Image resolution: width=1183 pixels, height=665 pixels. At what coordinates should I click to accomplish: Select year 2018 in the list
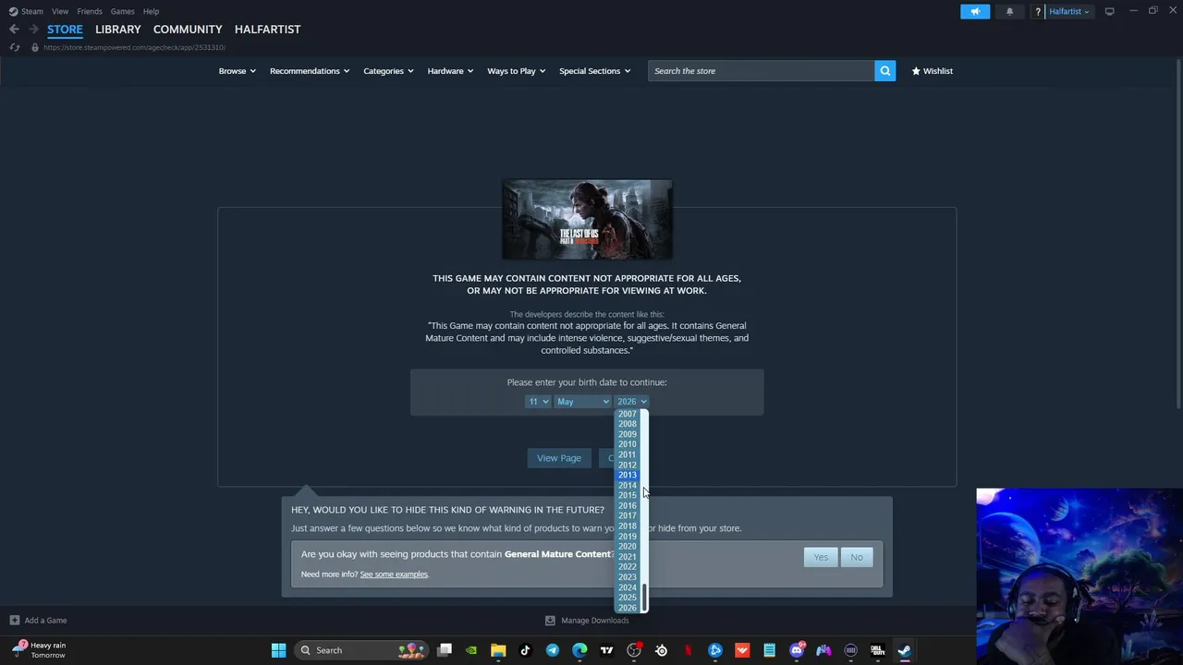(x=628, y=526)
